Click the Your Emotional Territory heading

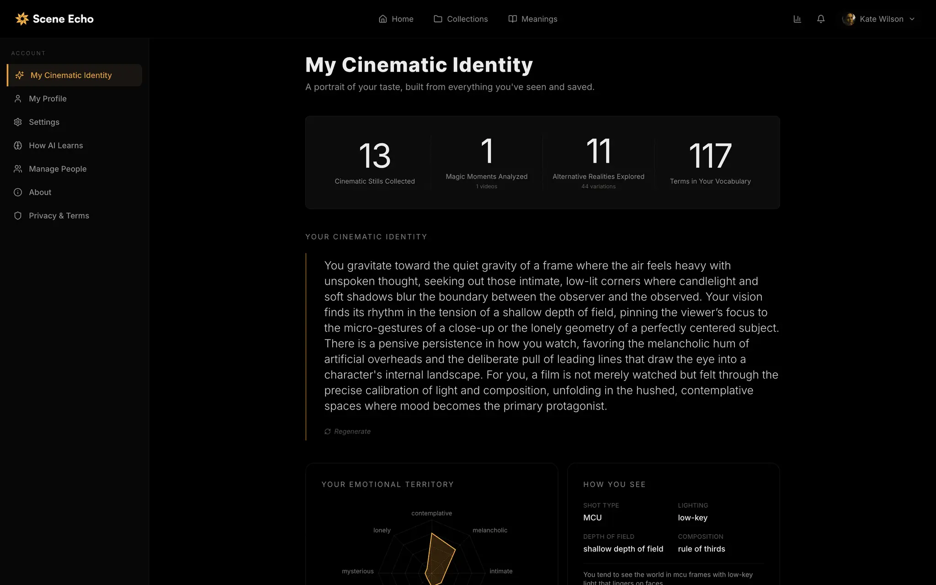tap(388, 484)
